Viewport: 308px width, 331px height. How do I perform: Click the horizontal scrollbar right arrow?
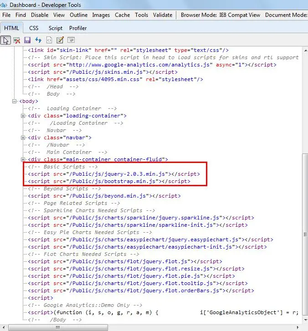pos(298,328)
